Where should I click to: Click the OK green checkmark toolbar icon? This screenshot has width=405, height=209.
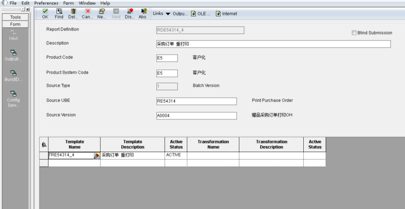pyautogui.click(x=45, y=11)
